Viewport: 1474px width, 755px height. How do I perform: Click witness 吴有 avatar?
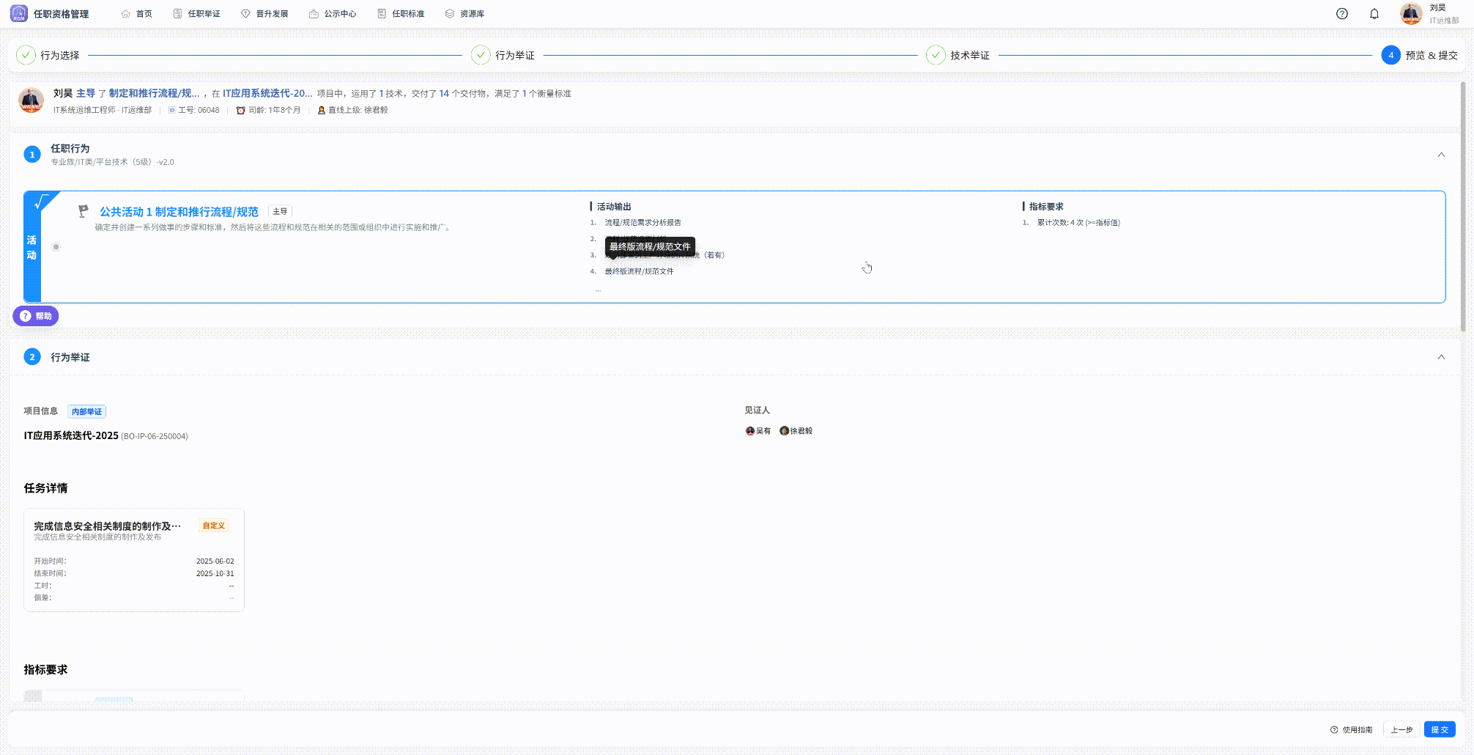click(x=749, y=431)
